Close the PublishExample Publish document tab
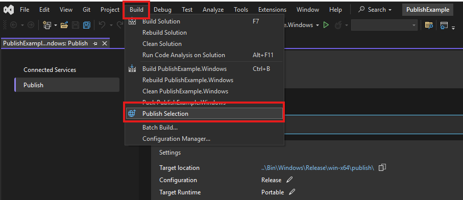This screenshot has width=463, height=200. (x=104, y=43)
